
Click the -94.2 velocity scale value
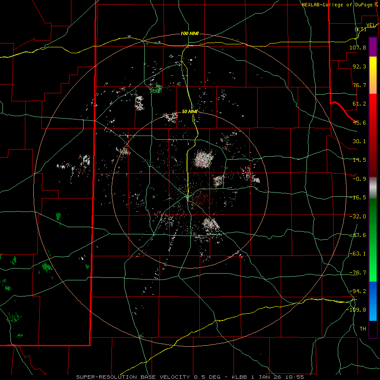(358, 291)
